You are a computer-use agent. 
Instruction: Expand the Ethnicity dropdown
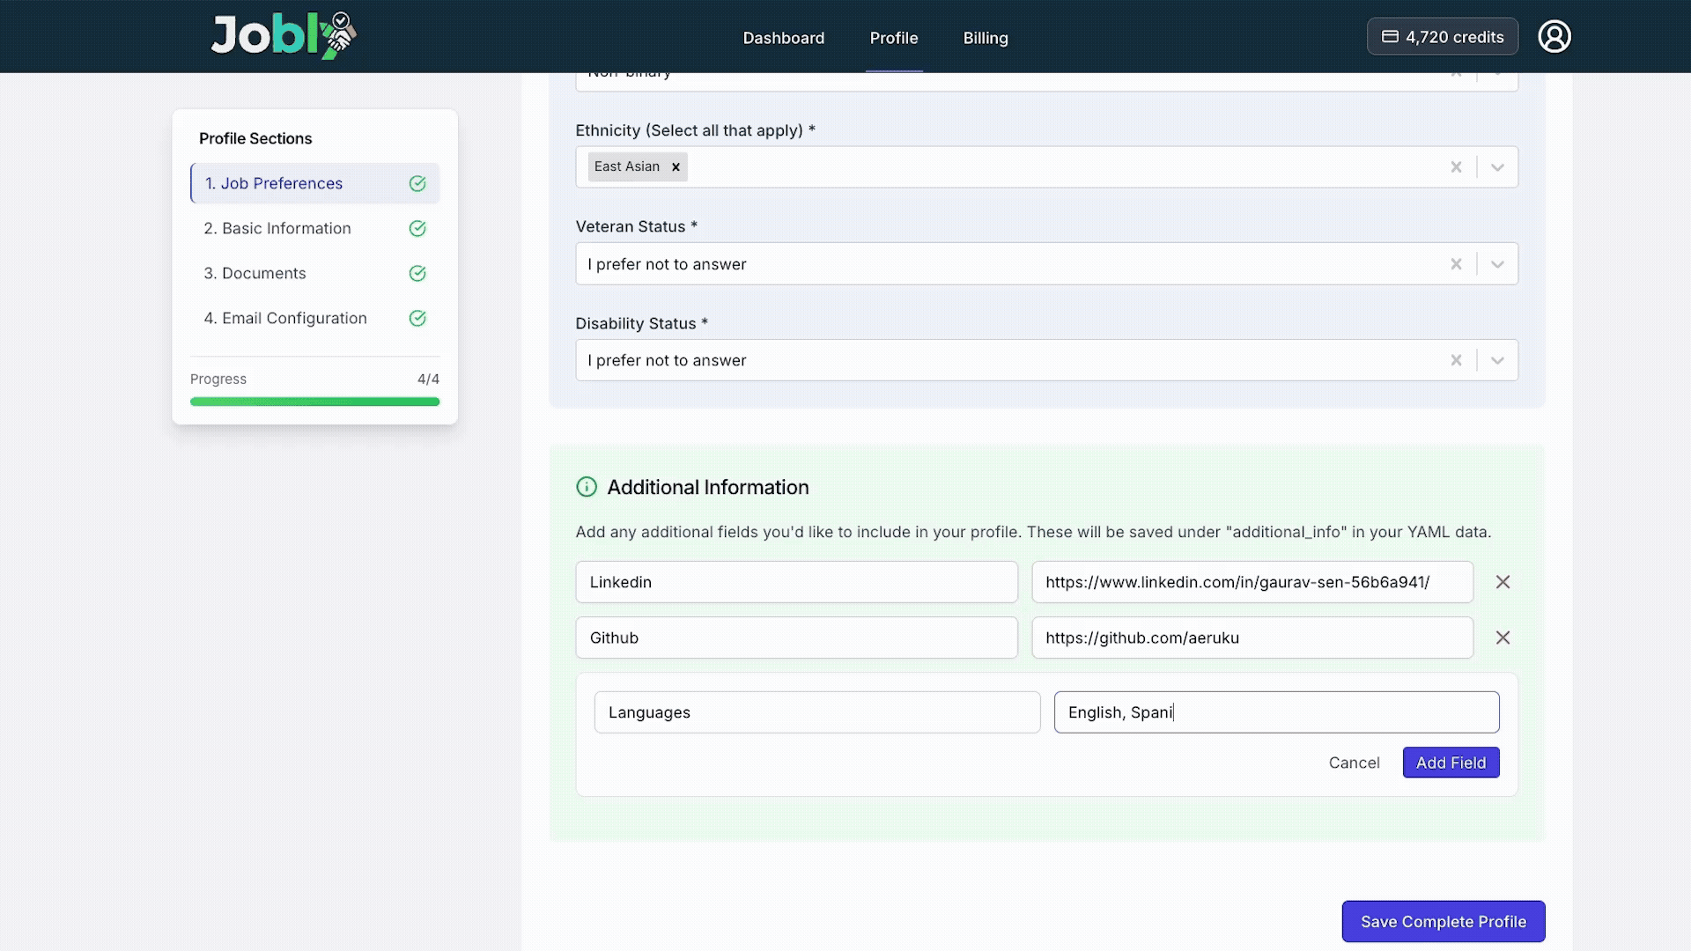tap(1497, 167)
